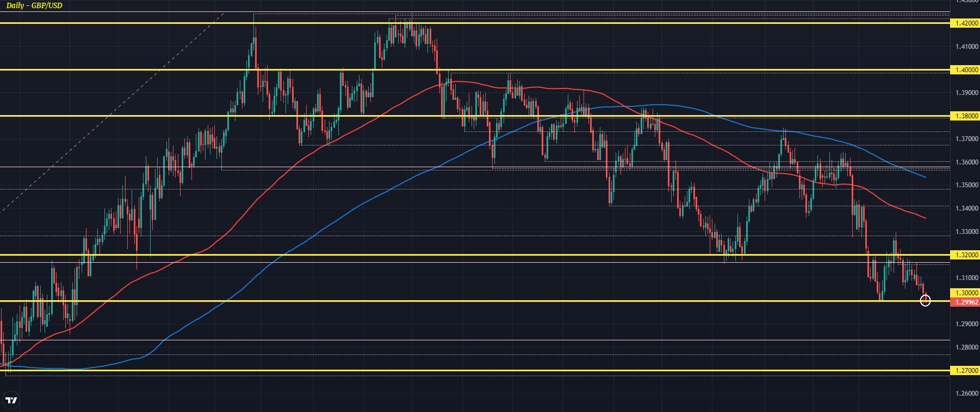Select the yellow 1.42000 price level label
The height and width of the screenshot is (412, 980).
pos(964,23)
